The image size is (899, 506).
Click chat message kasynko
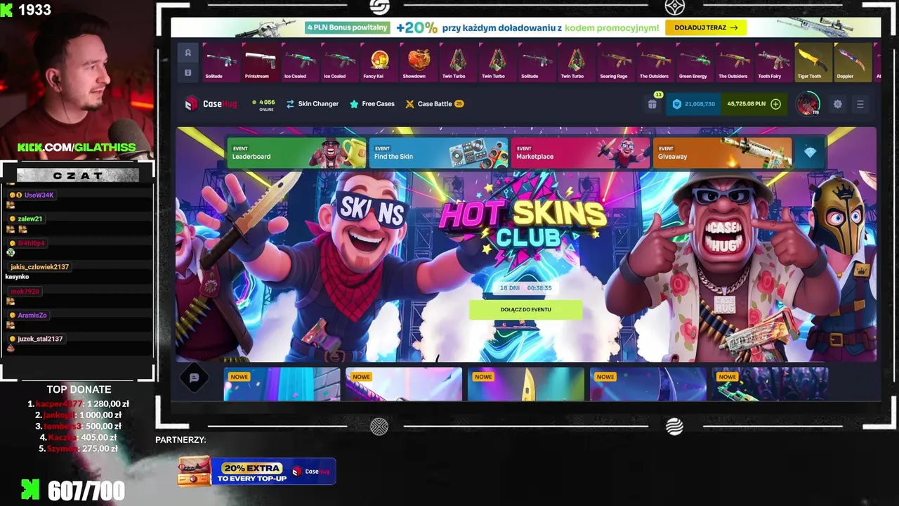click(x=17, y=277)
